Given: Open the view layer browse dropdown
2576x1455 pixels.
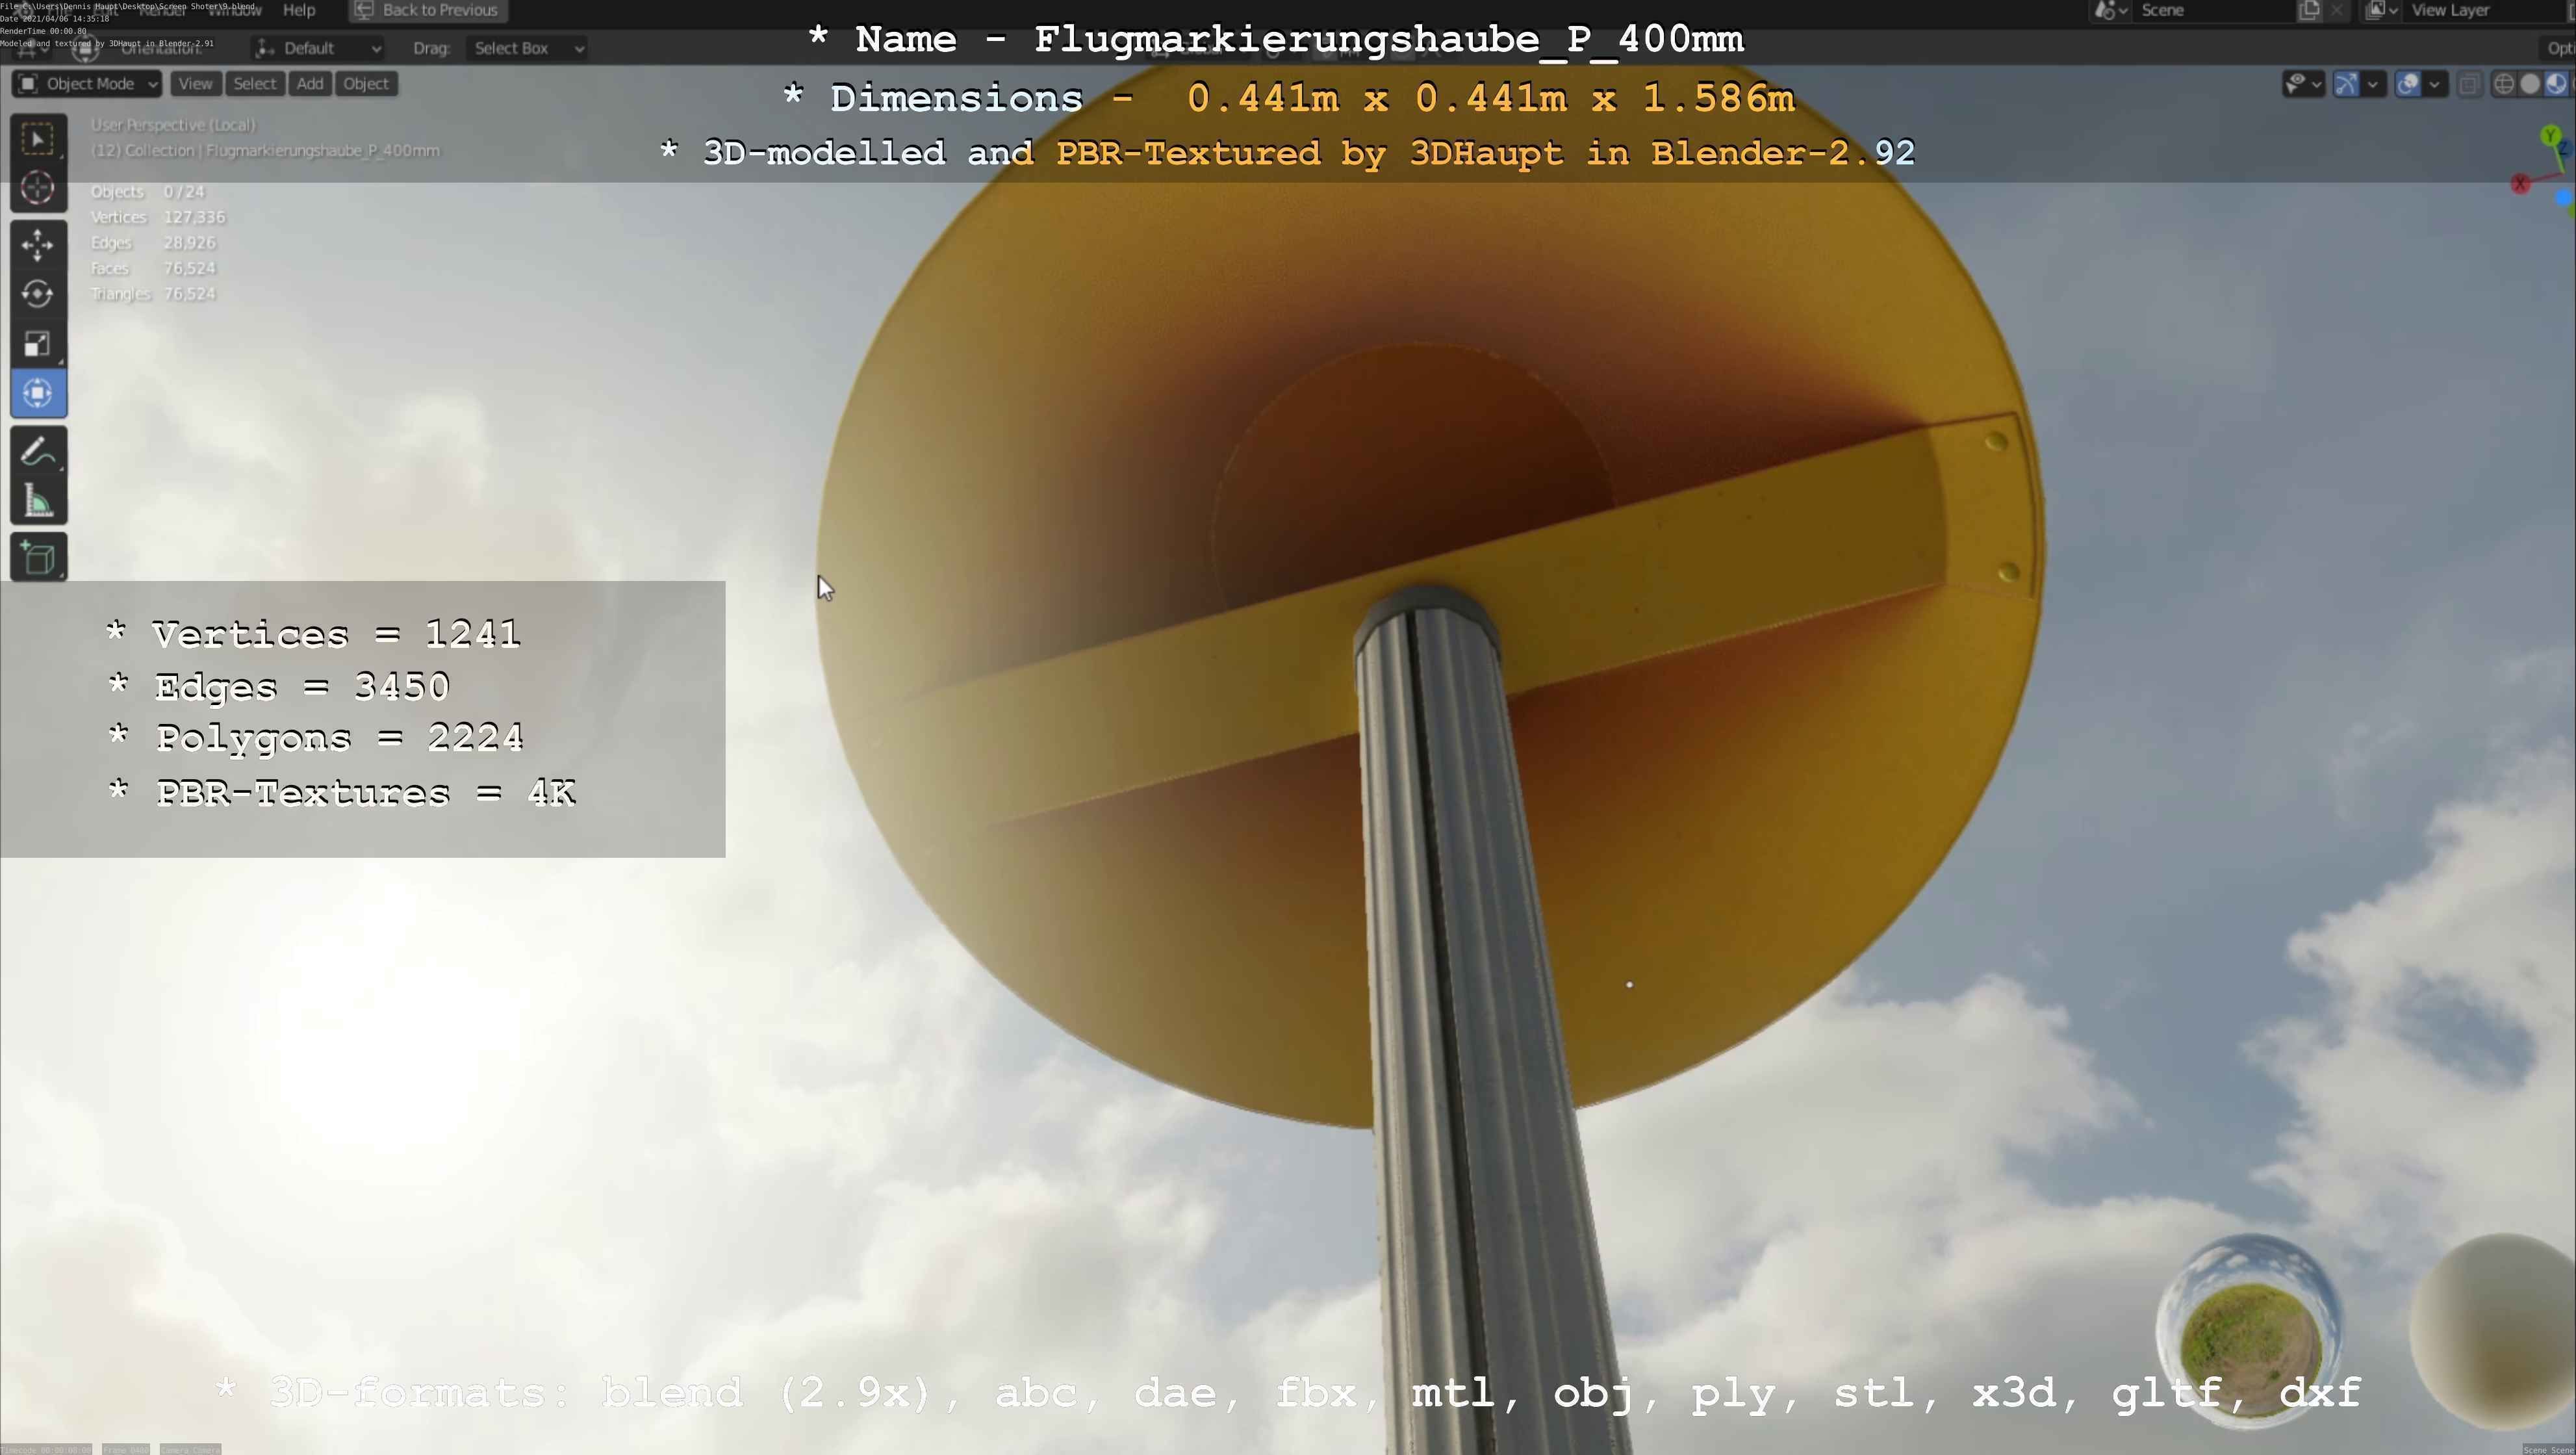Looking at the screenshot, I should [x=2382, y=10].
